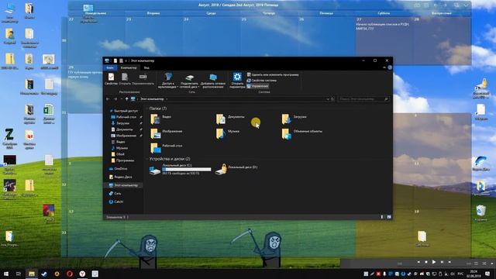Select Программы folder in sidebar
Viewport: 496px width, 279px height.
[x=122, y=160]
